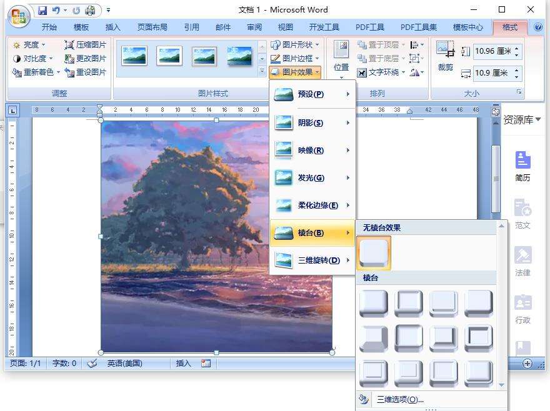The width and height of the screenshot is (550, 411).
Task: Open the 位置 position dropdown
Action: click(341, 59)
